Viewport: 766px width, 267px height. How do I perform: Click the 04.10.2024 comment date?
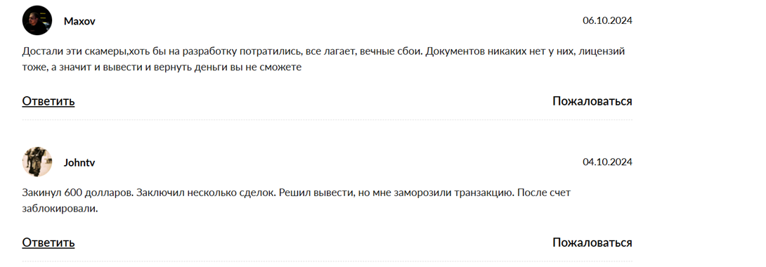pos(607,162)
